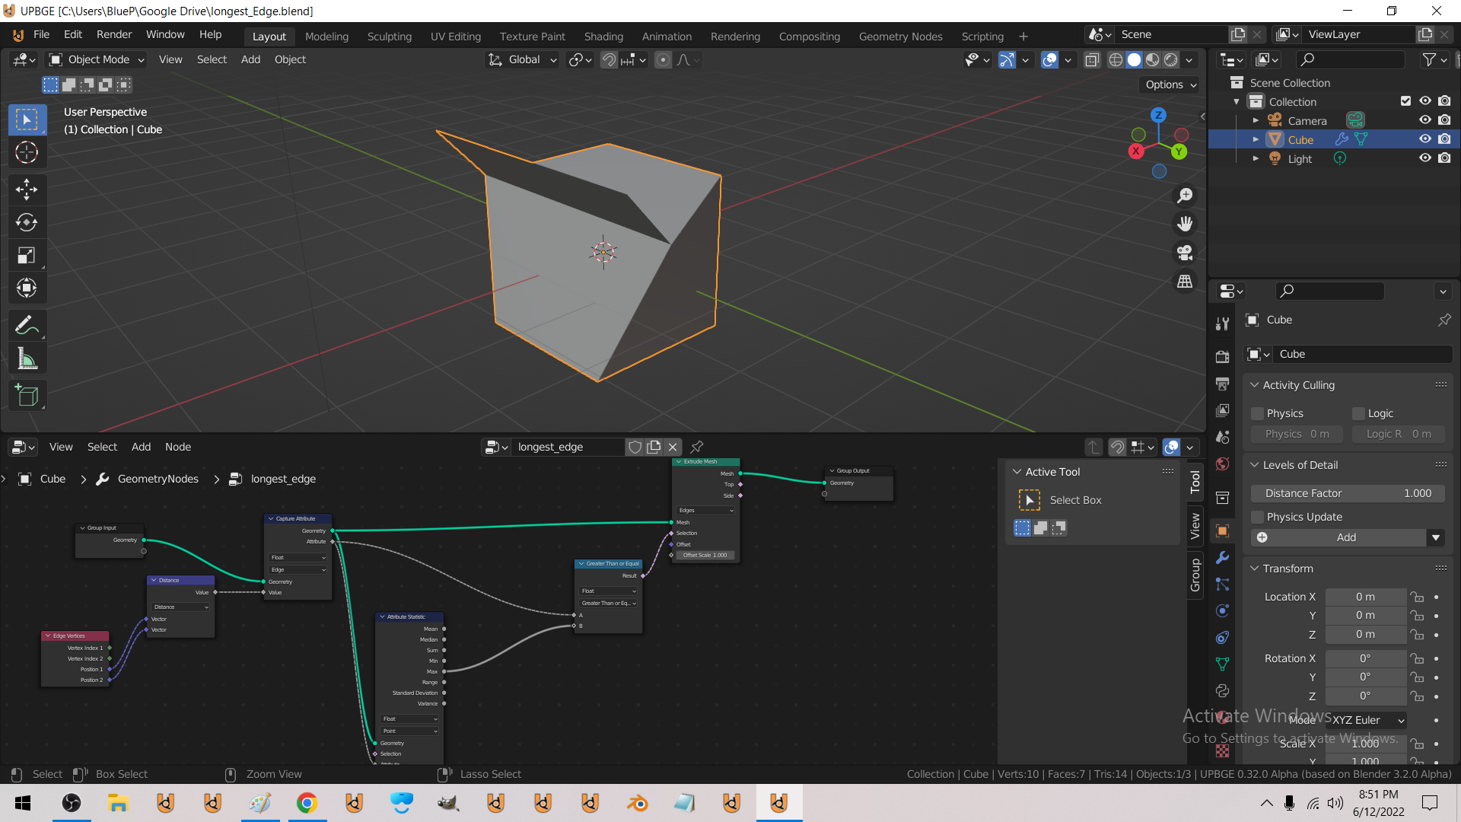Open Object Mode dropdown

coord(97,60)
